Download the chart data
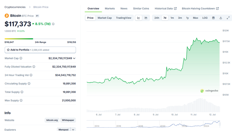This screenshot has height=131, width=232. coord(221,18)
